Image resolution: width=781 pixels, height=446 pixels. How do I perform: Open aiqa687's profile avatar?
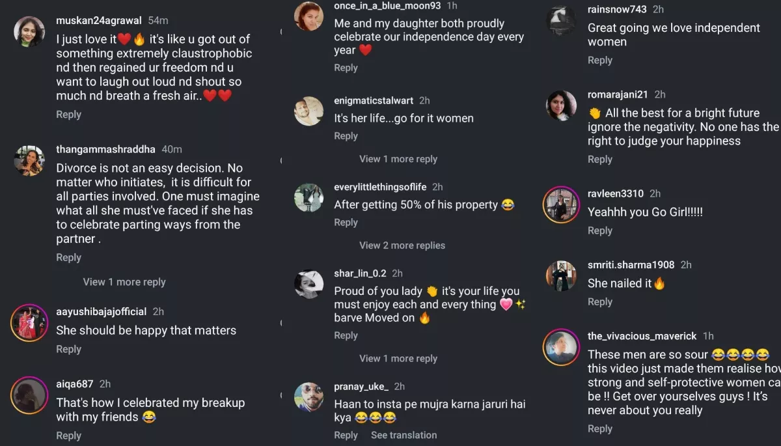pyautogui.click(x=29, y=395)
